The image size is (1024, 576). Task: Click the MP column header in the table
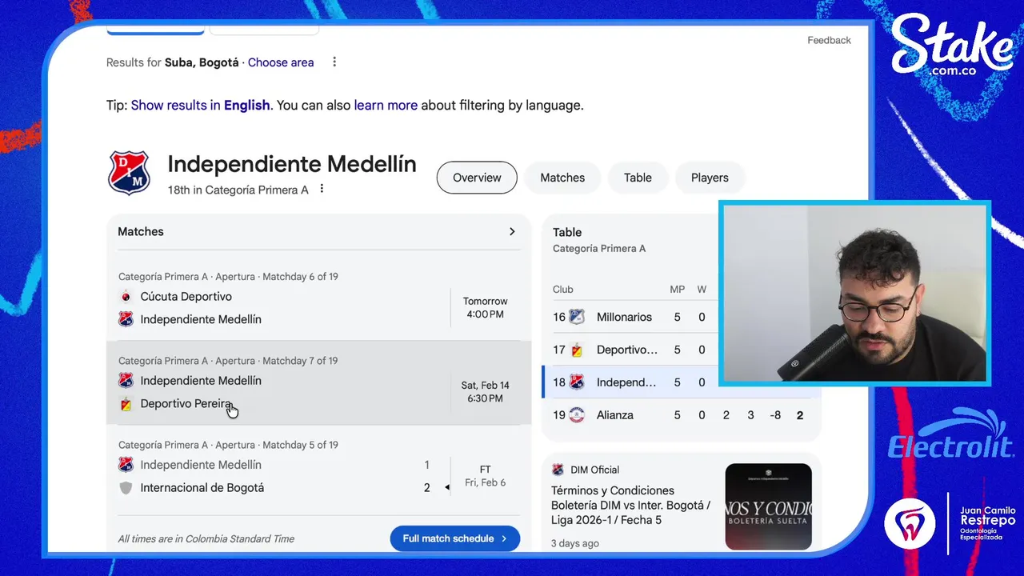pyautogui.click(x=678, y=290)
